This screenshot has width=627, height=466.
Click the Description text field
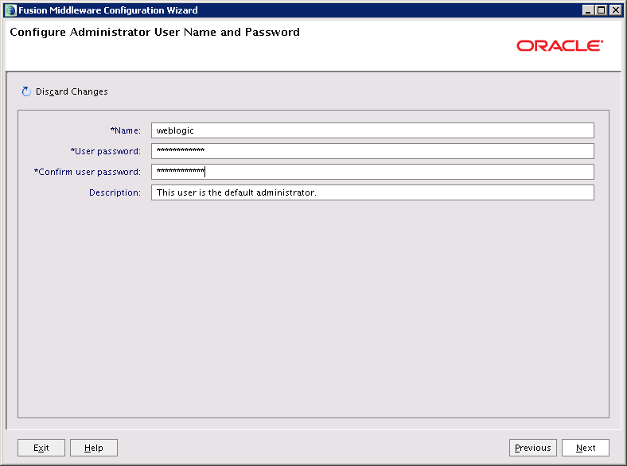coord(372,192)
